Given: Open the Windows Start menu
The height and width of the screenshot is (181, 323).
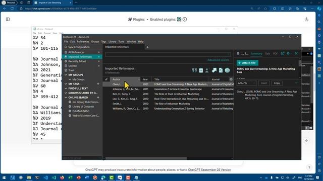Looking at the screenshot, I should pyautogui.click(x=4, y=177).
